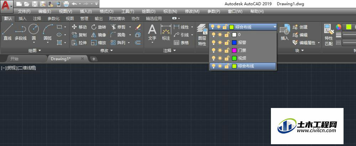Screen dimensions: 356x146
Task: Click the 旋转 (Rotate) tool
Action: click(99, 27)
